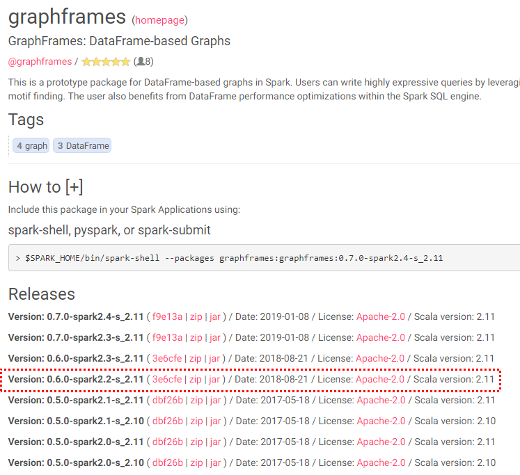Open Apache-2.0 license of 0.6.0-spark2.2-s_2.11
520x475 pixels.
point(379,379)
